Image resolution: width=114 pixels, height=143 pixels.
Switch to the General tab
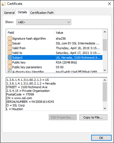click(x=9, y=13)
